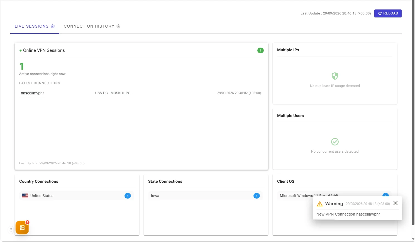Click the Multiple IPs card heading
415x242 pixels.
pos(288,50)
